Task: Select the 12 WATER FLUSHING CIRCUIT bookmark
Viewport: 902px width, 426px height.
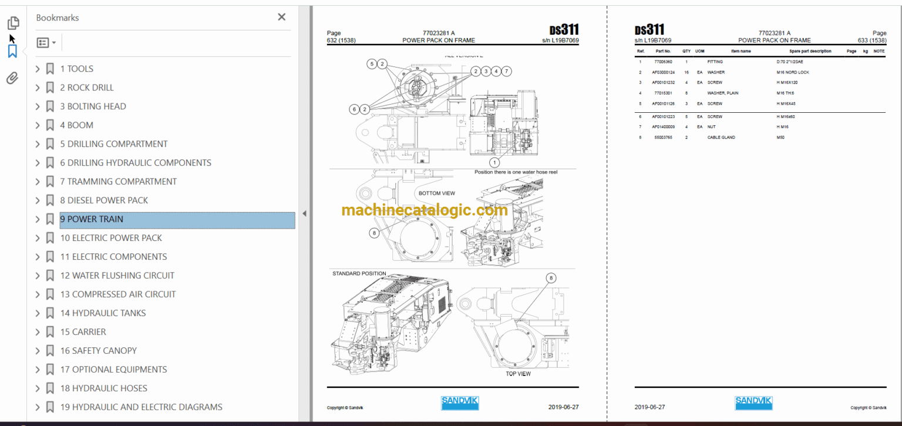Action: (x=117, y=275)
